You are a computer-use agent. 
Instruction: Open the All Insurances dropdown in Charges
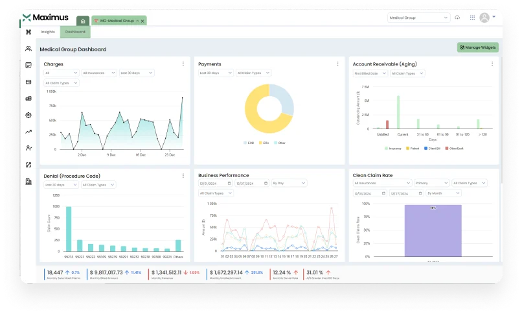tap(98, 73)
